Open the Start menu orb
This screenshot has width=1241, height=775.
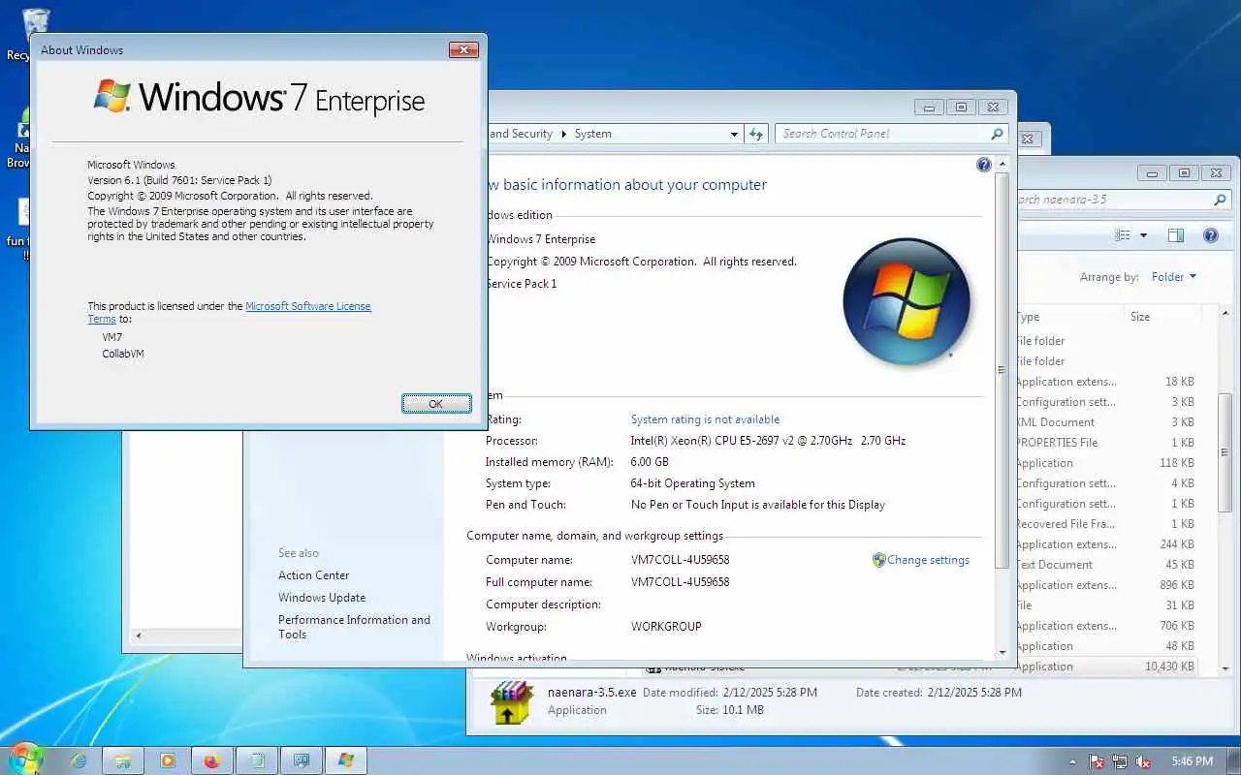click(26, 759)
